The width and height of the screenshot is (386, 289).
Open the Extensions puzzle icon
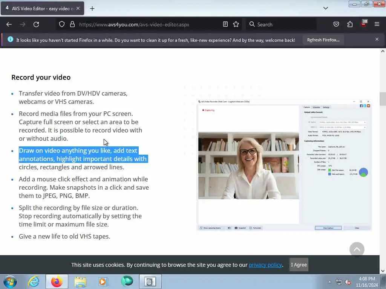[x=350, y=24]
